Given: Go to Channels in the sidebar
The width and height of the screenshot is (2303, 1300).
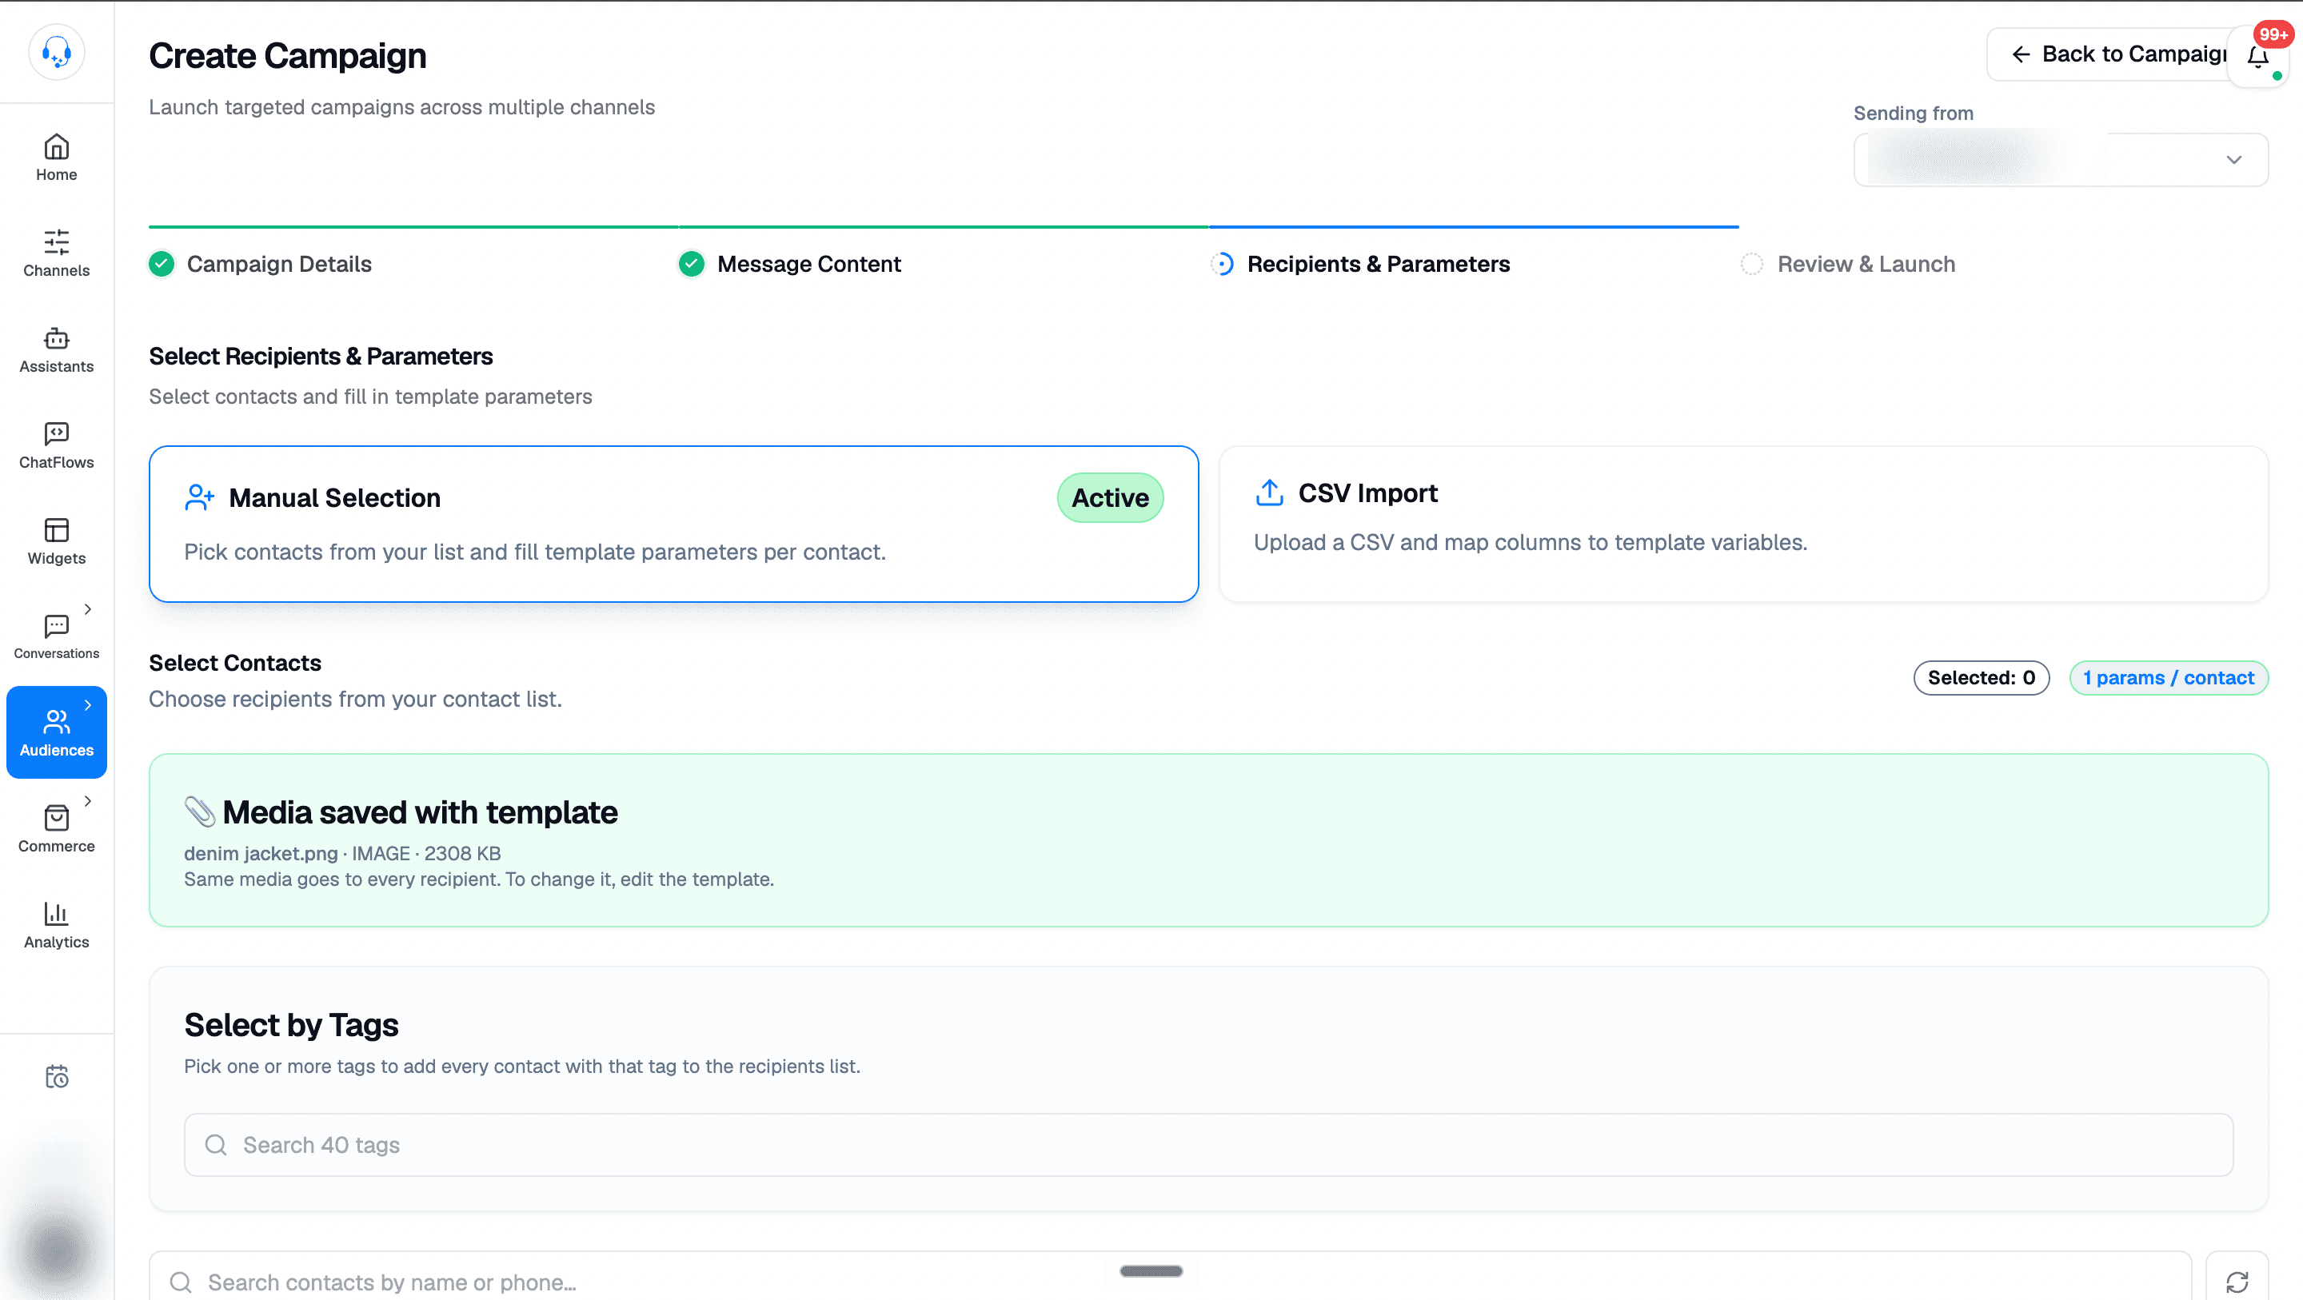Looking at the screenshot, I should (56, 253).
